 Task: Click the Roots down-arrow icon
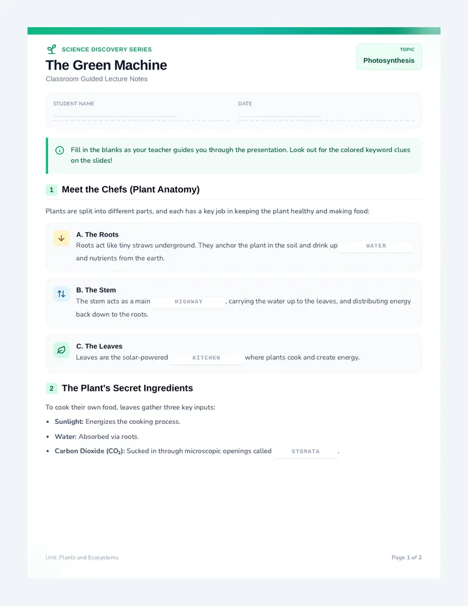pyautogui.click(x=62, y=239)
